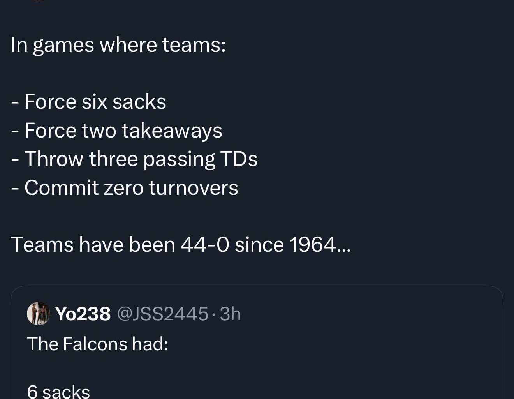The width and height of the screenshot is (514, 399).
Task: Click the '44-0 since 1964' sentence
Action: click(181, 244)
